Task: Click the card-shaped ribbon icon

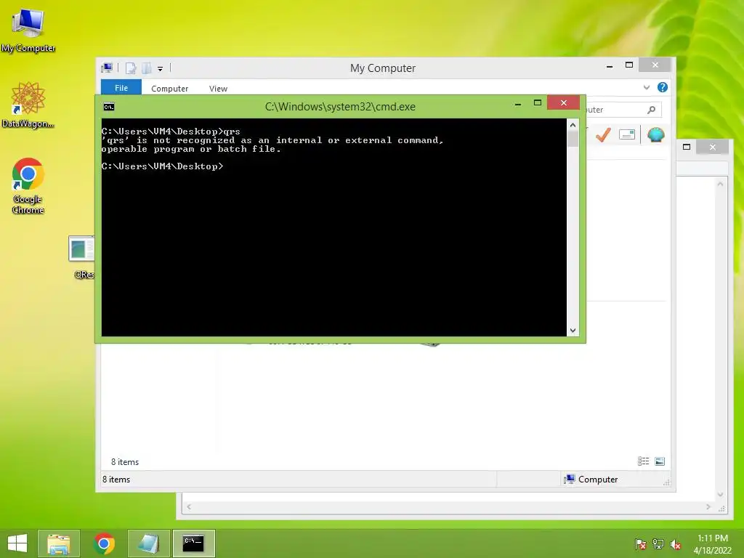Action: (627, 134)
